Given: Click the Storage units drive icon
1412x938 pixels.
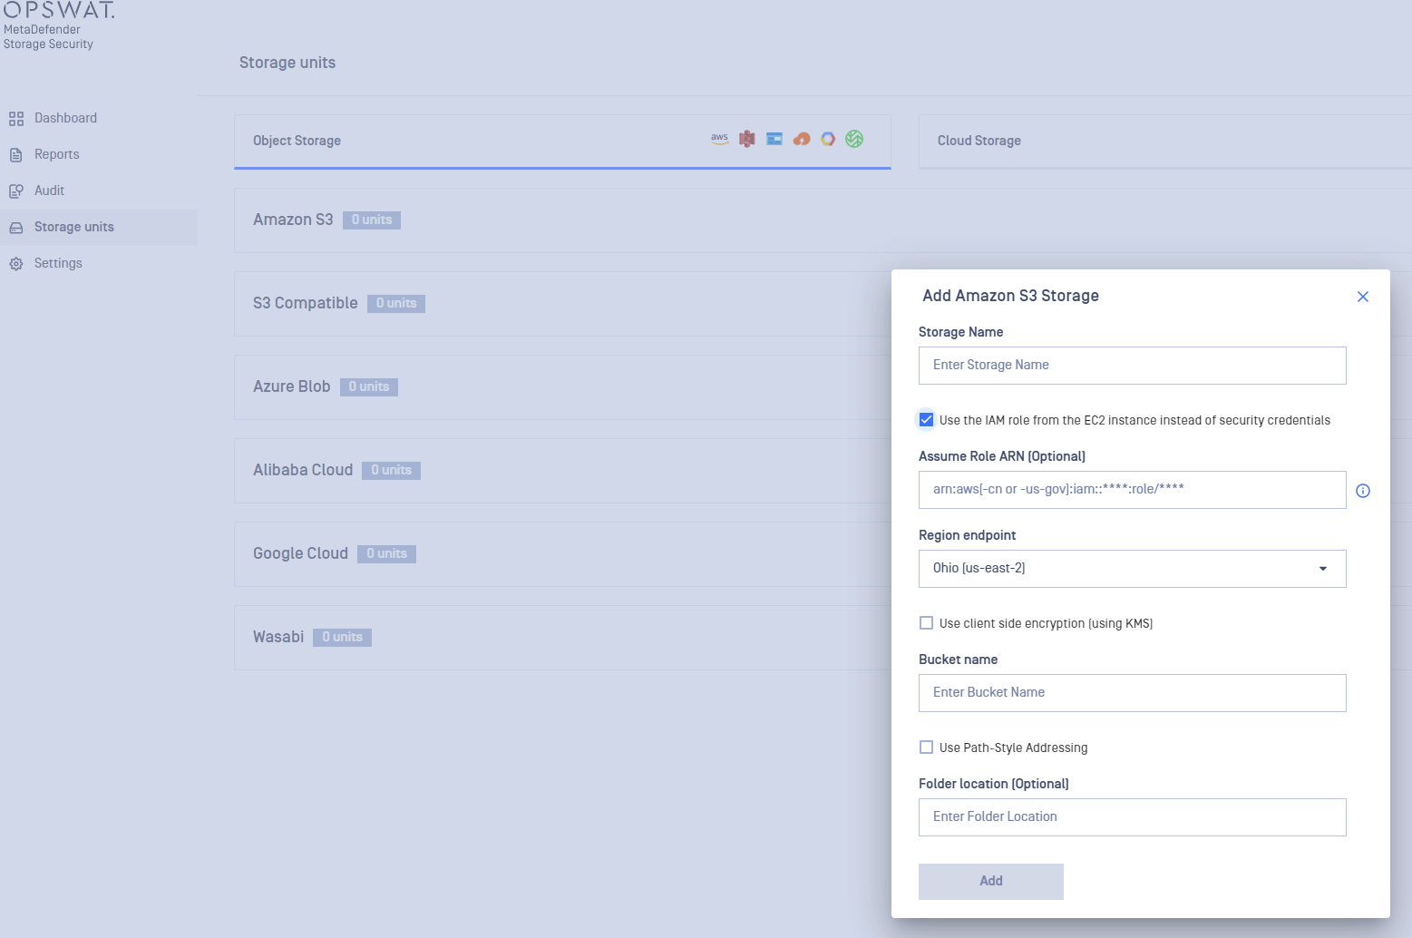Looking at the screenshot, I should tap(16, 228).
